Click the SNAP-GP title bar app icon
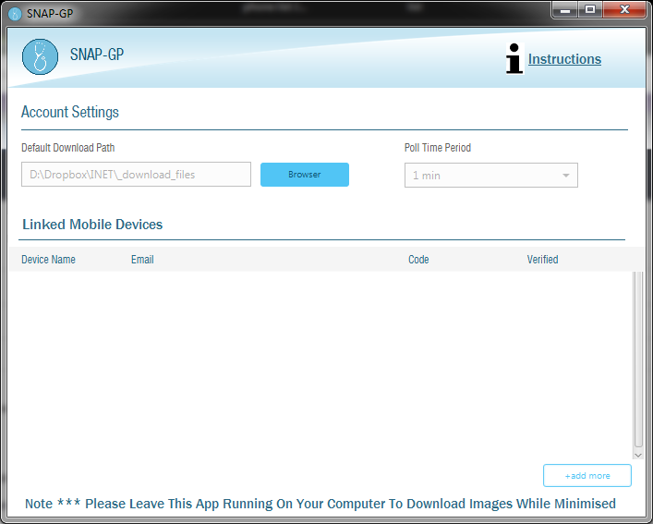The image size is (653, 524). pos(15,14)
